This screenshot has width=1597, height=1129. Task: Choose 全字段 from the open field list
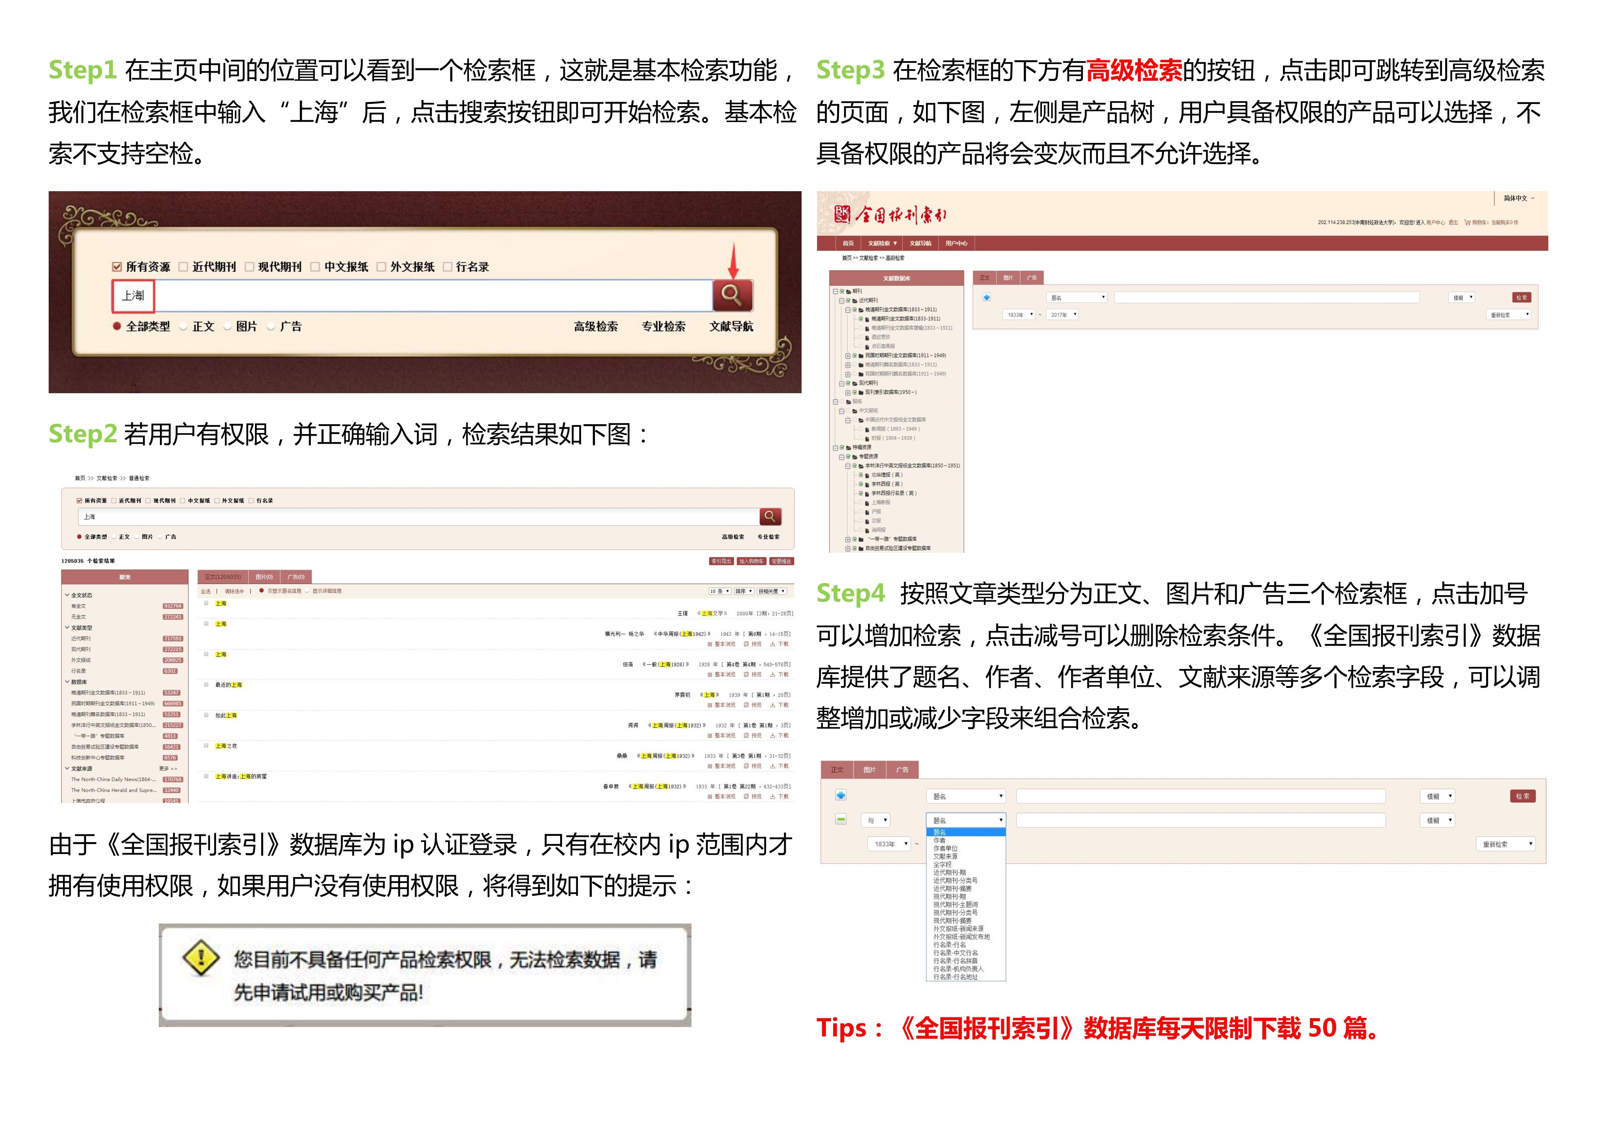[965, 864]
